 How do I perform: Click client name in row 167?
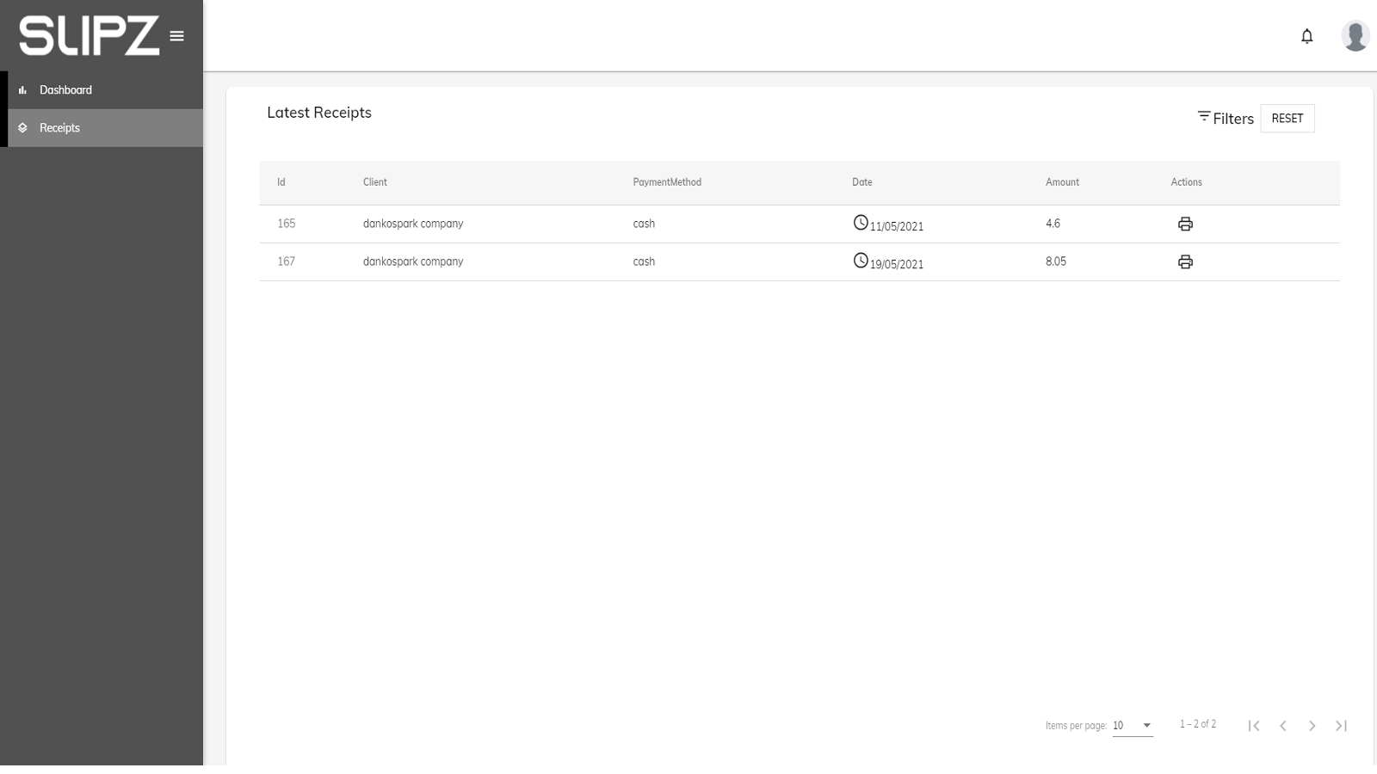(413, 261)
